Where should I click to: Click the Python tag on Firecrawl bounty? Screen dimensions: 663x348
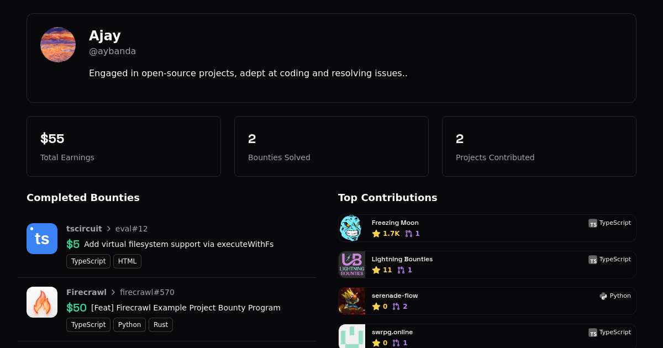[x=129, y=325]
